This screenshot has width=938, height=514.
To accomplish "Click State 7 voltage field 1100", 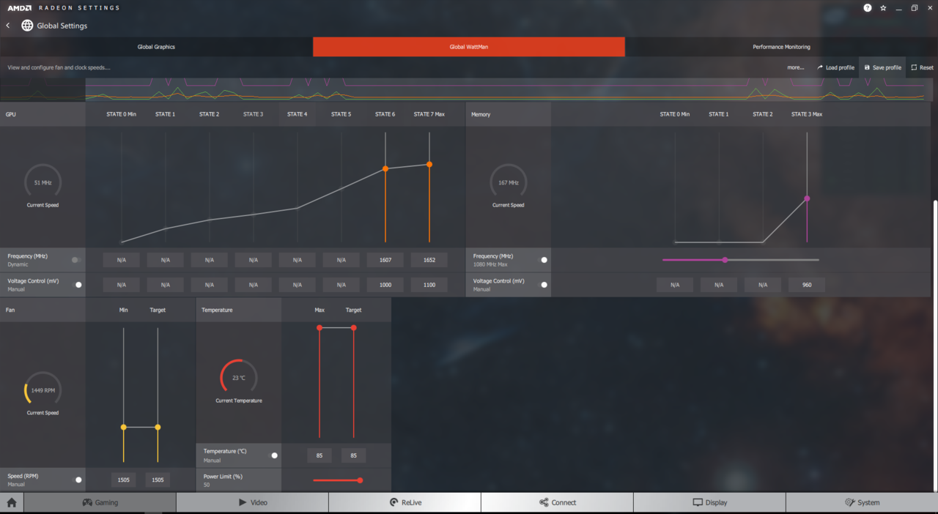I will (429, 285).
